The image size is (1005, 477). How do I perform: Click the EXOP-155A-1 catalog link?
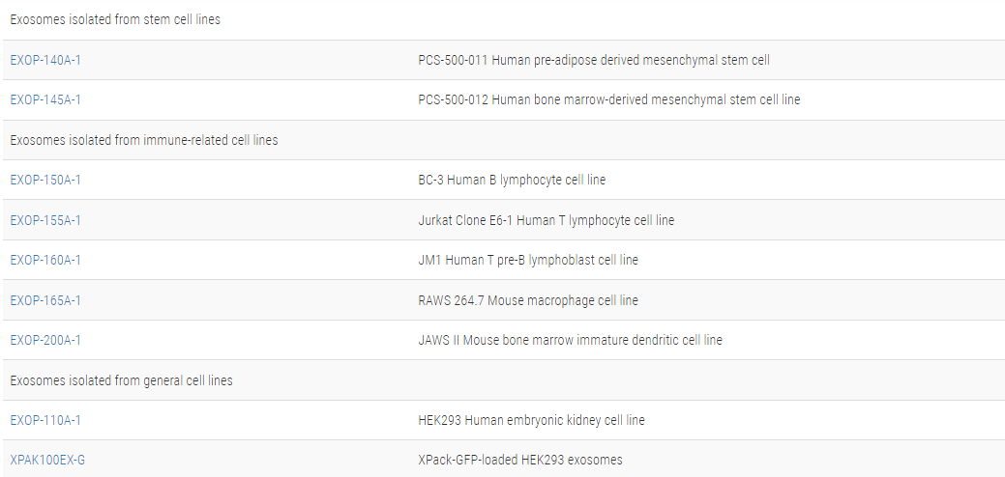pyautogui.click(x=45, y=220)
